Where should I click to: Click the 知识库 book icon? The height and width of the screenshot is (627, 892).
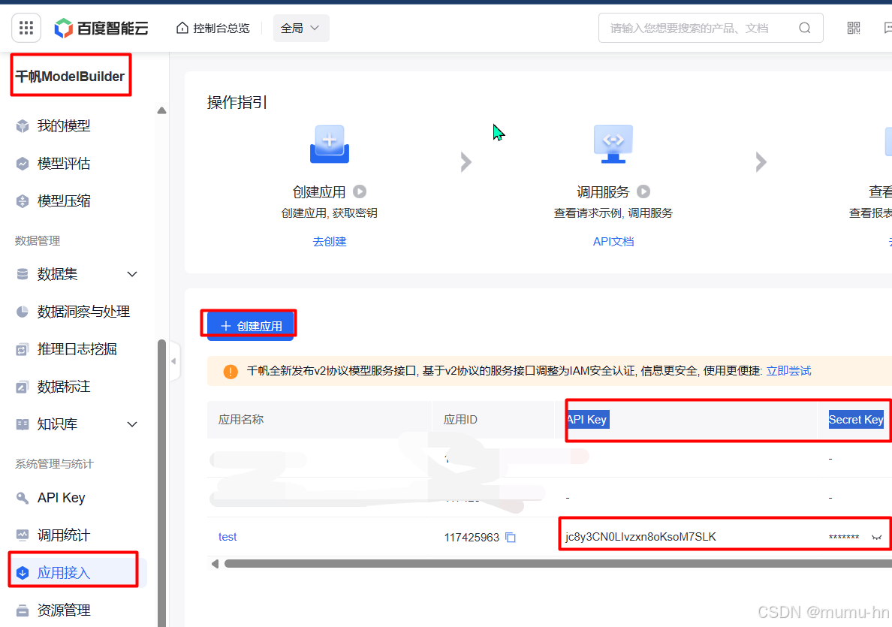pos(23,424)
